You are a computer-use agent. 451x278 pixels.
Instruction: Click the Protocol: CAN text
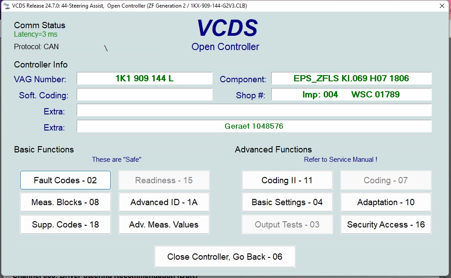tap(36, 47)
